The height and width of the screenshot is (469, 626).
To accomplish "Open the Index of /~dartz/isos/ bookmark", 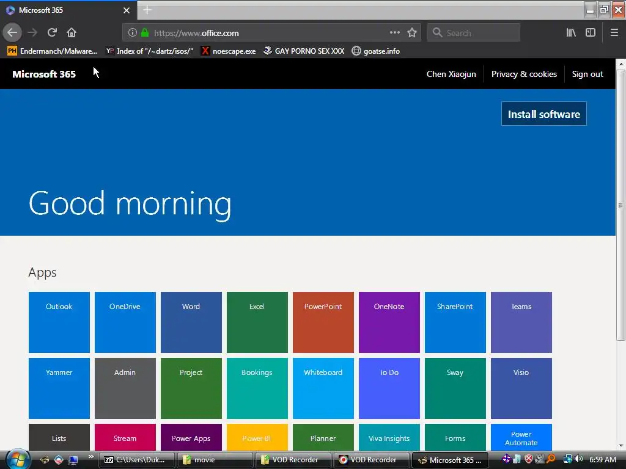I will tap(149, 51).
